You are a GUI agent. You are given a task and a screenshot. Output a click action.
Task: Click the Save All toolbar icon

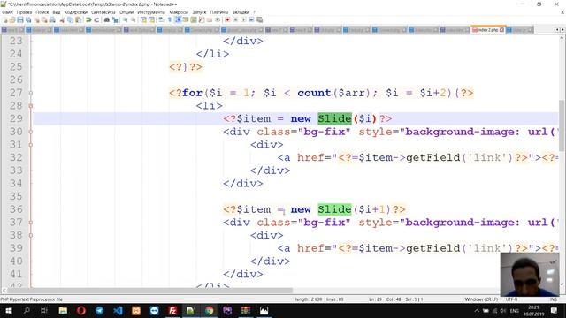pos(28,19)
